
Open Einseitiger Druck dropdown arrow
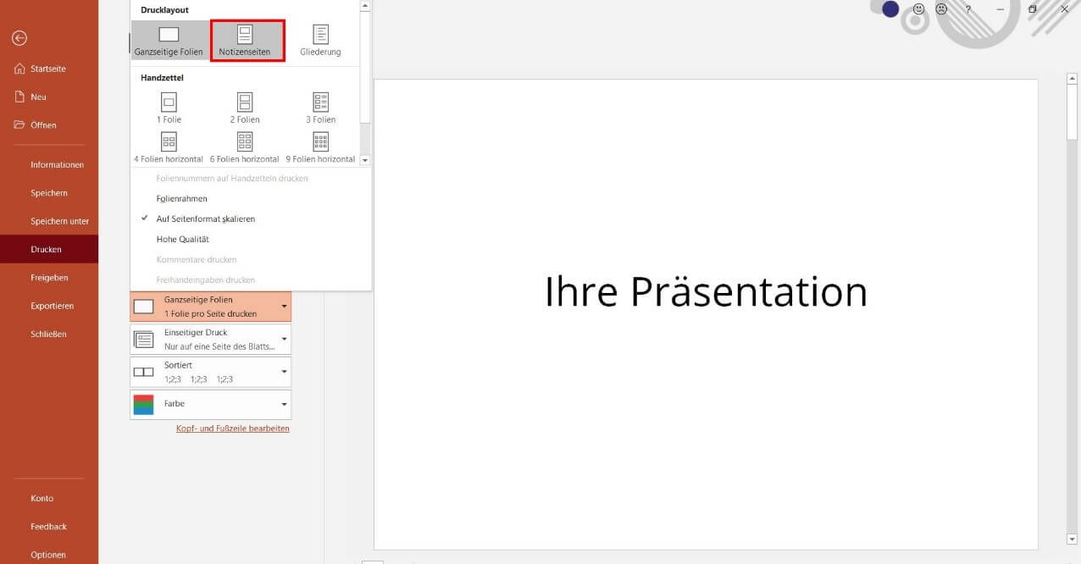[284, 340]
